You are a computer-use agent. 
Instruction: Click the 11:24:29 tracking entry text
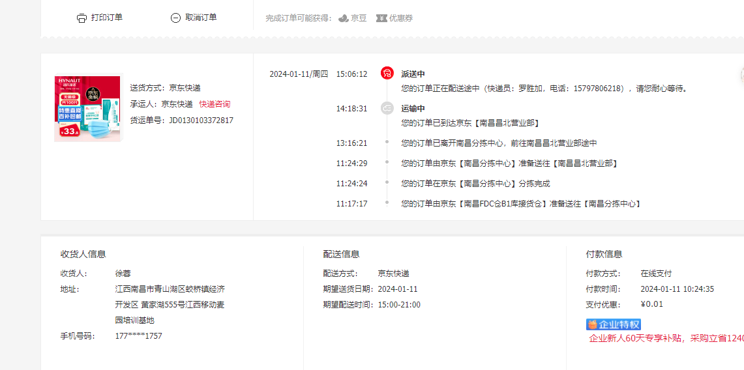pos(509,164)
